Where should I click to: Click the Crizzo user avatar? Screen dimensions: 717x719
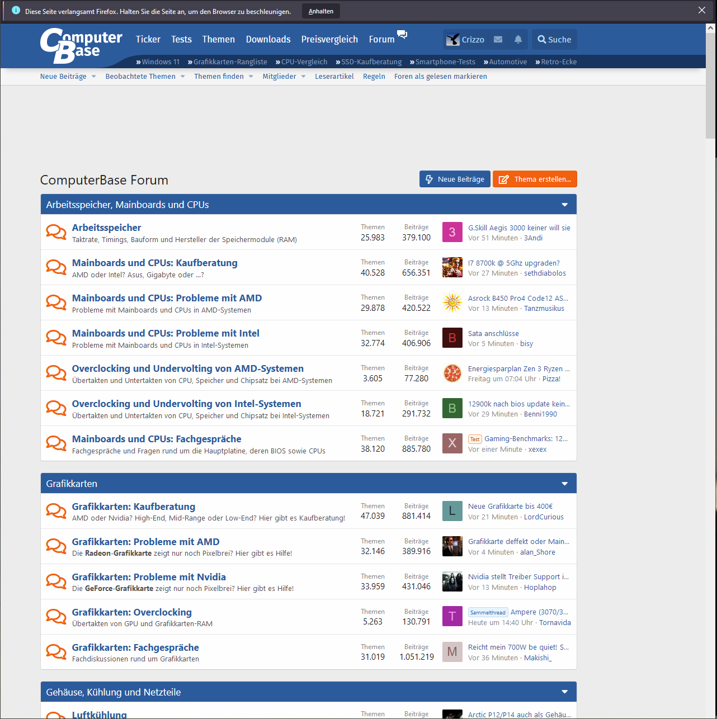tap(452, 39)
